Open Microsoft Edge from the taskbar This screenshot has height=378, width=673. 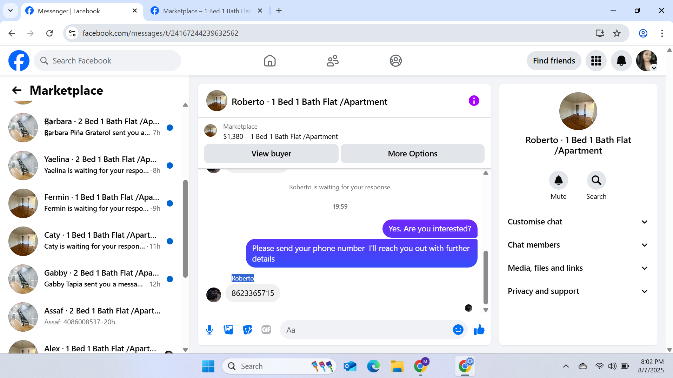click(x=373, y=366)
